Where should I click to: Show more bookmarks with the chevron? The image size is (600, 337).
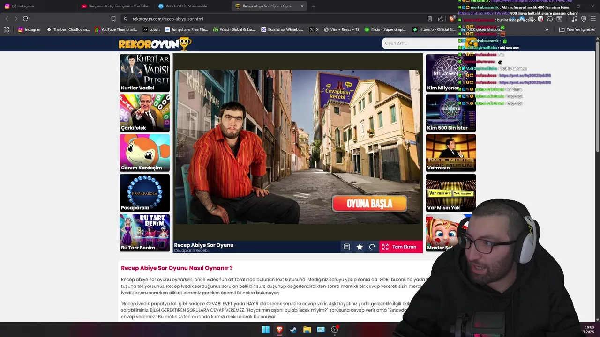[547, 29]
